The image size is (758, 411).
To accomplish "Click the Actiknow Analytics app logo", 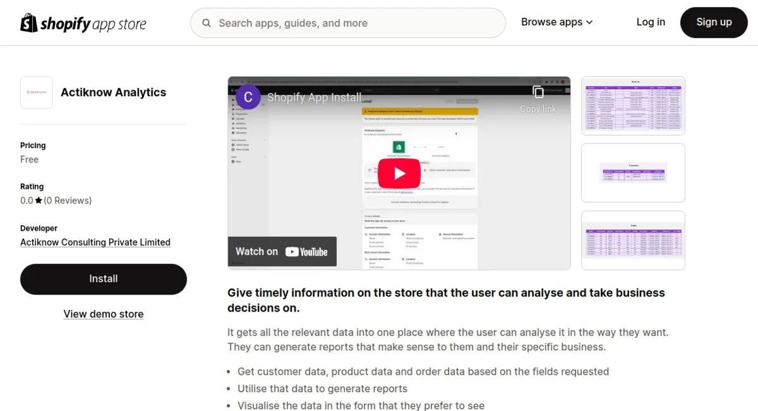I will [37, 92].
